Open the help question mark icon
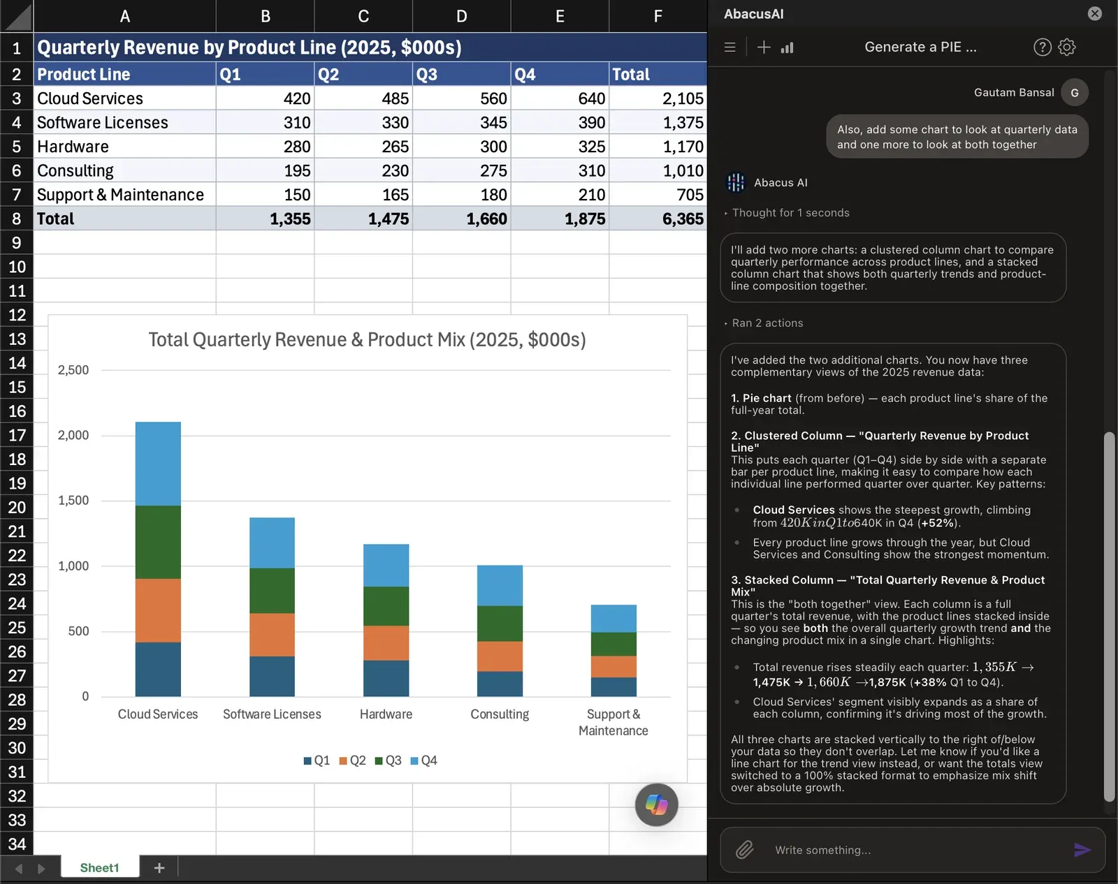Screen dimensions: 1118x884 1042,47
